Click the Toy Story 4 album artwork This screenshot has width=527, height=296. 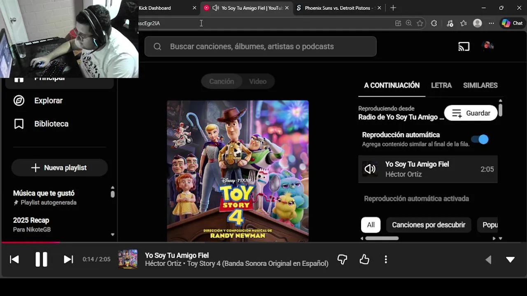tap(238, 171)
